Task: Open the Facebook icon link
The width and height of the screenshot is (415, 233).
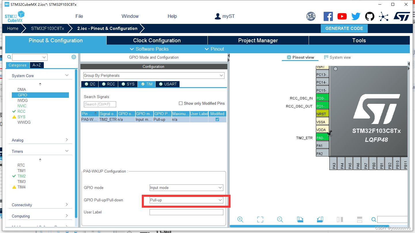Action: tap(328, 16)
